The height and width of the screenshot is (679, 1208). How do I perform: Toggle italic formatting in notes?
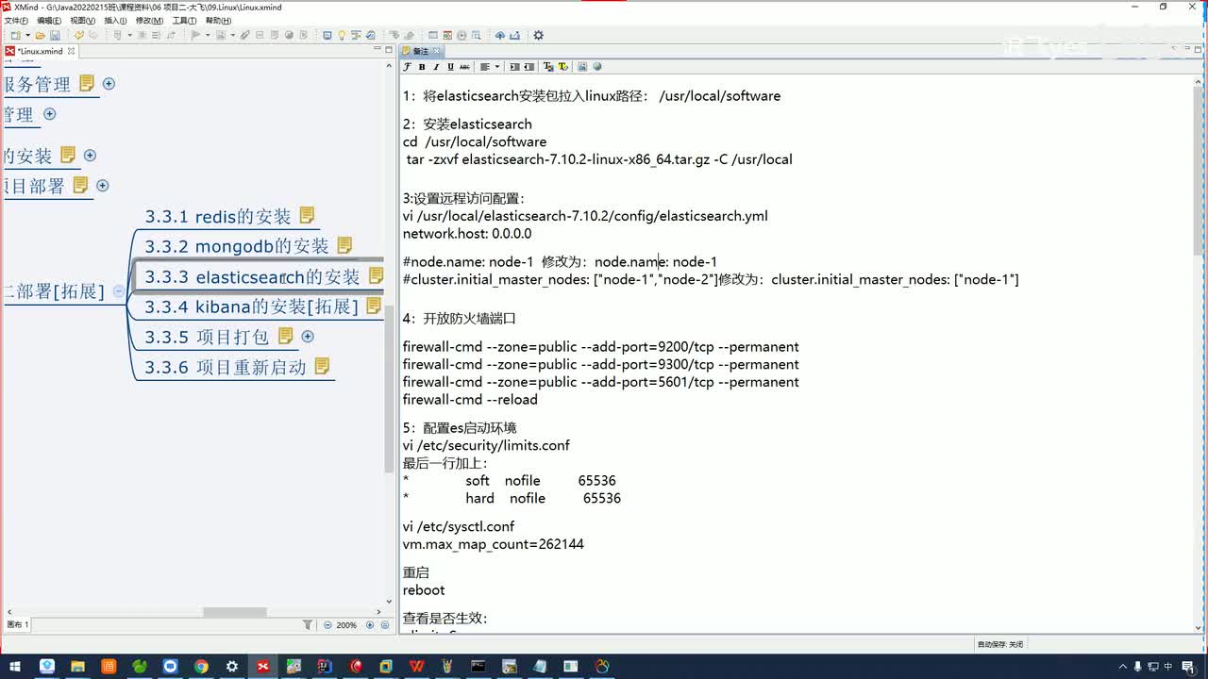point(436,67)
